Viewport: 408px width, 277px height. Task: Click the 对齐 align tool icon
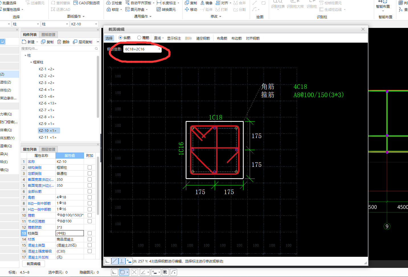[x=218, y=3]
